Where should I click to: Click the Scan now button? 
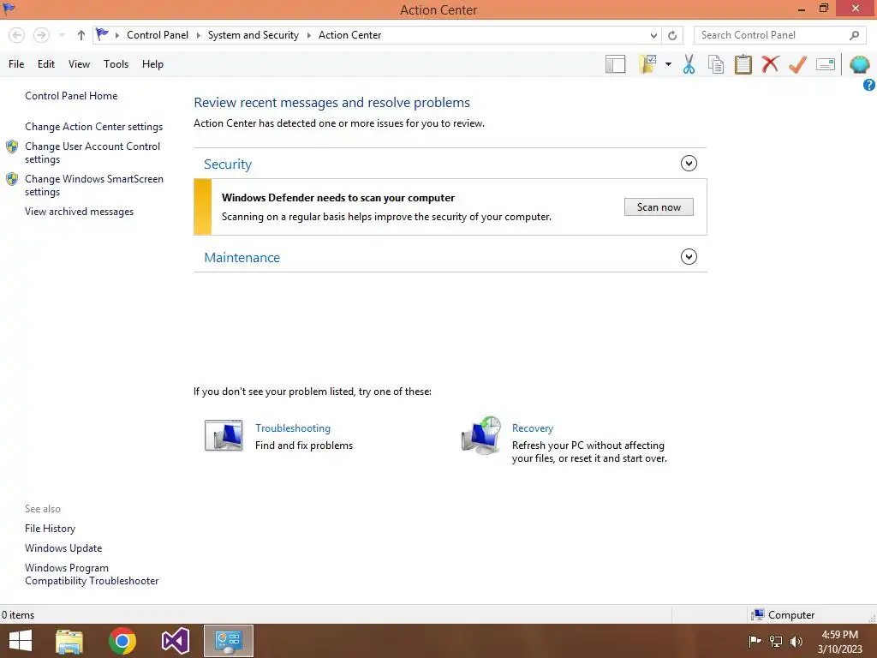(659, 207)
